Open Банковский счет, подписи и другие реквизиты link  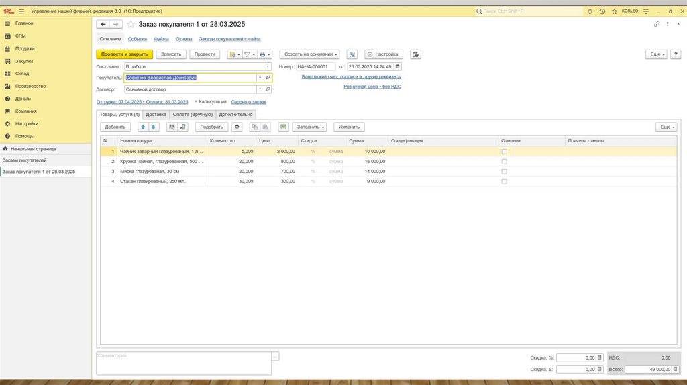click(352, 76)
